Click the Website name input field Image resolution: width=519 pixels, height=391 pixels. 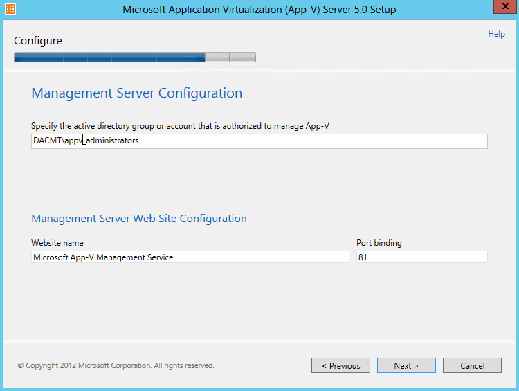(x=190, y=257)
